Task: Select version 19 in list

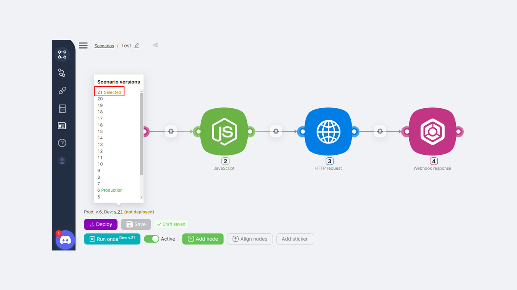Action: pos(100,105)
